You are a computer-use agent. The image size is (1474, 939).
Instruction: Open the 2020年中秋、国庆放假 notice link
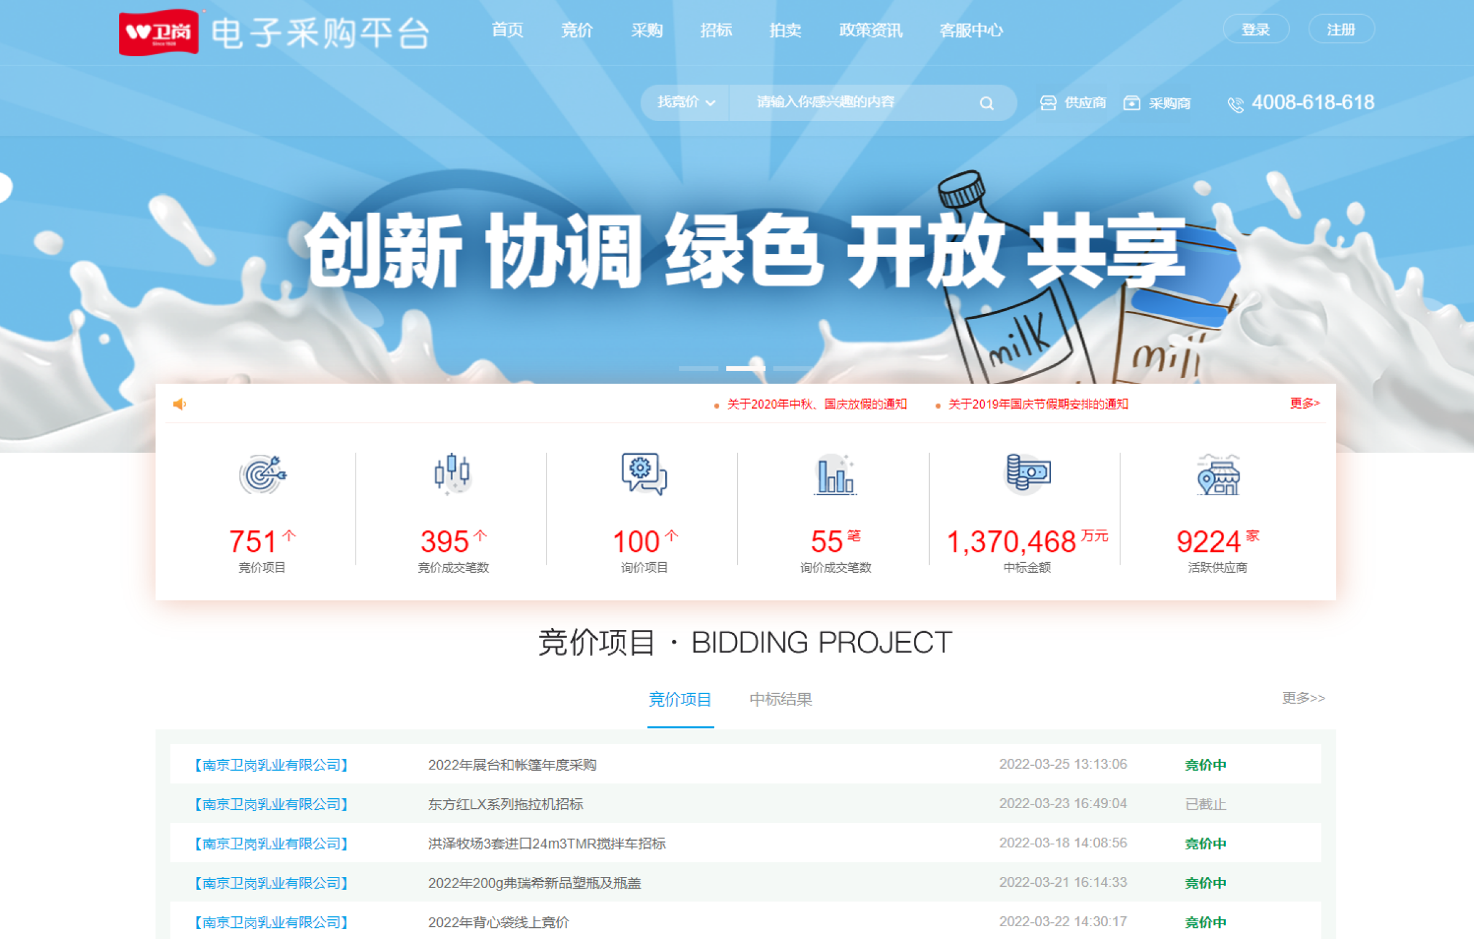coord(816,404)
